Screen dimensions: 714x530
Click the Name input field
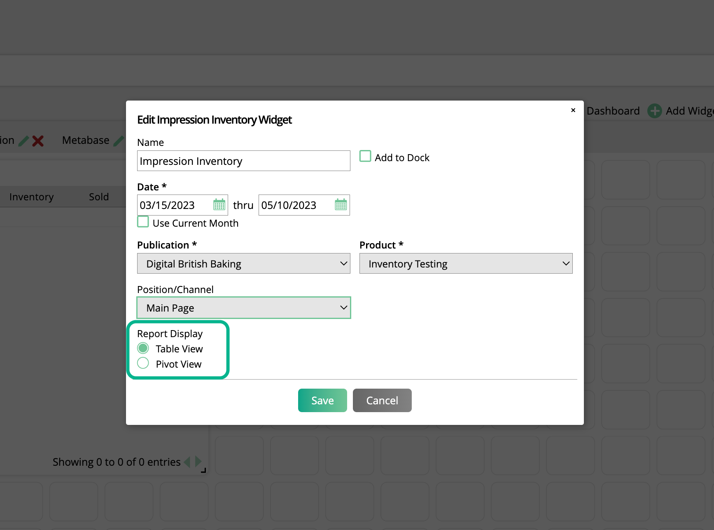pos(243,161)
